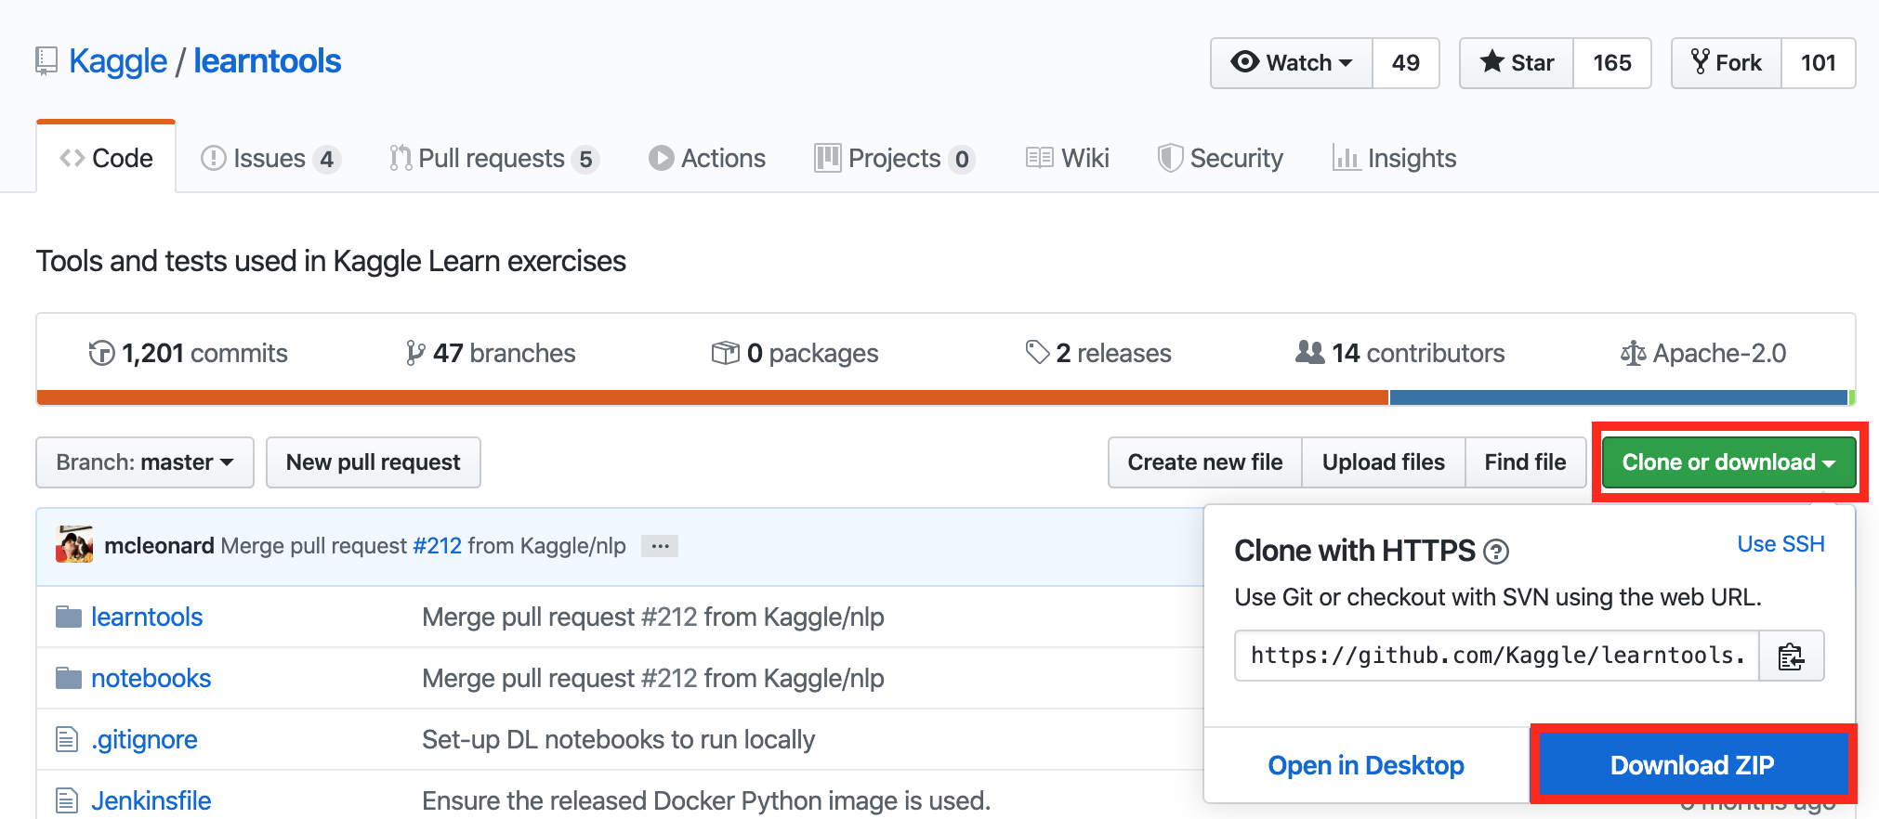Click the help icon beside Clone with HTTPS

(1496, 552)
